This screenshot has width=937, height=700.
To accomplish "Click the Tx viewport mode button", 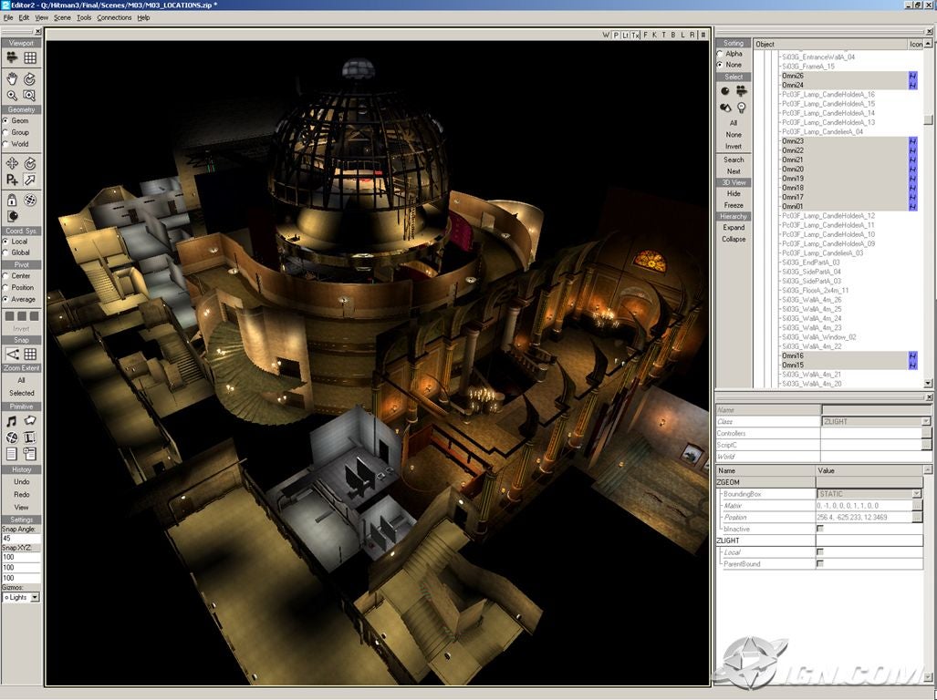I will (x=635, y=36).
